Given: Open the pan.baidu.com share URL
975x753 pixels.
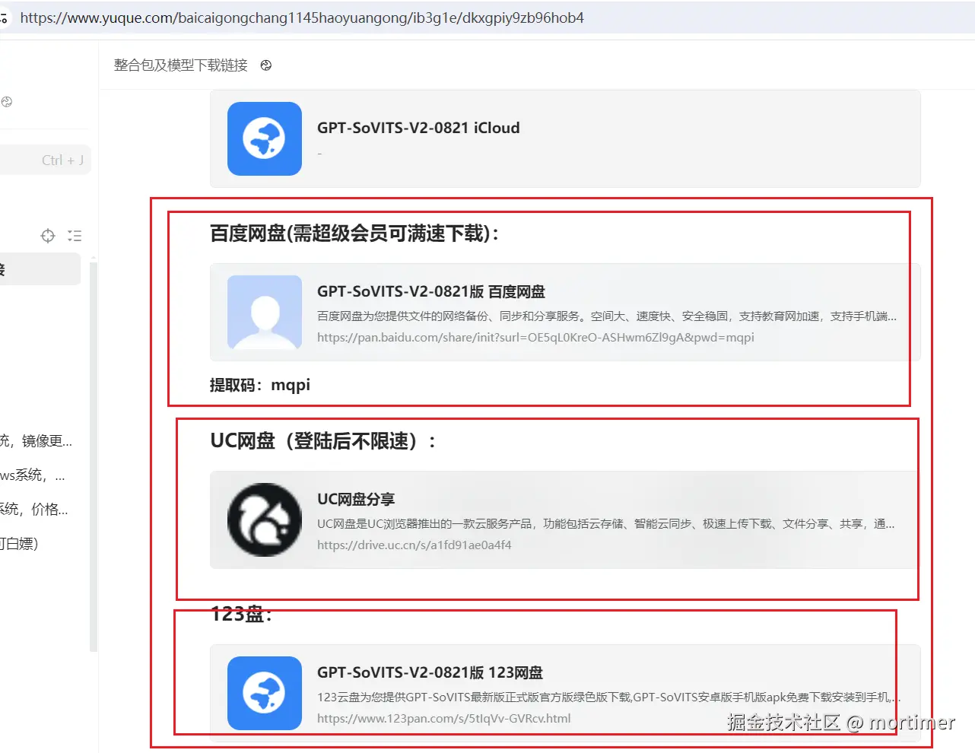Looking at the screenshot, I should click(x=535, y=337).
